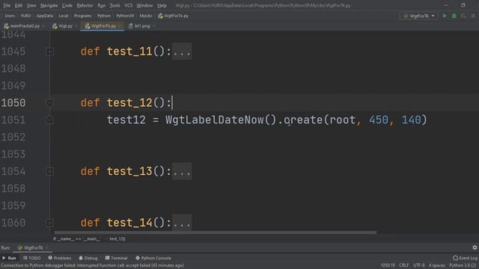Click MyLibs in the breadcrumb path
The width and height of the screenshot is (479, 269).
[146, 16]
